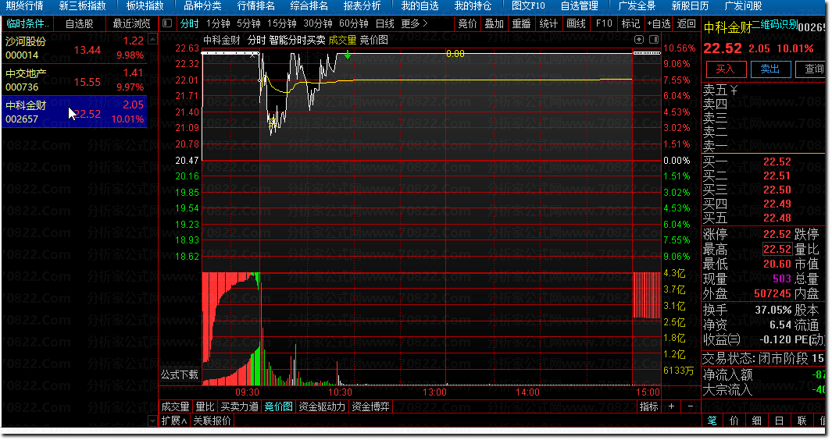Click 指标 button at chart bottom

tap(649, 406)
